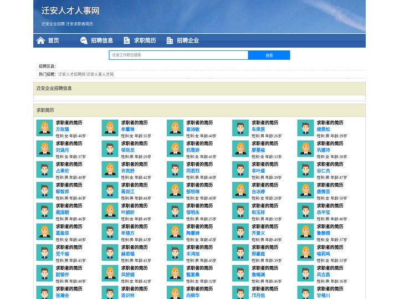
Task: Open the resume link for 齐景义
Action: pyautogui.click(x=258, y=233)
